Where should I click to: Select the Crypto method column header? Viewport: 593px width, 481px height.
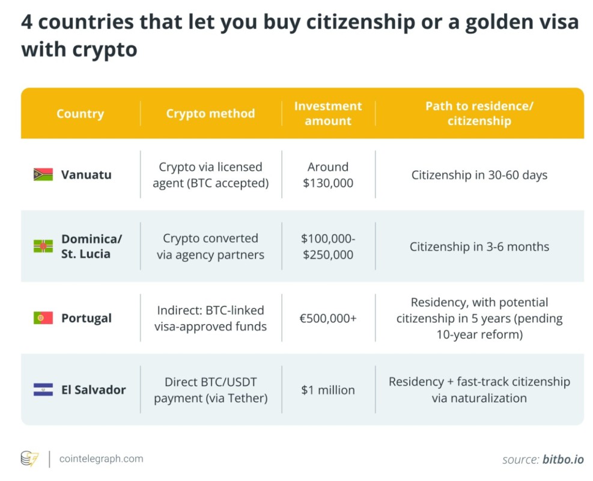pyautogui.click(x=210, y=114)
